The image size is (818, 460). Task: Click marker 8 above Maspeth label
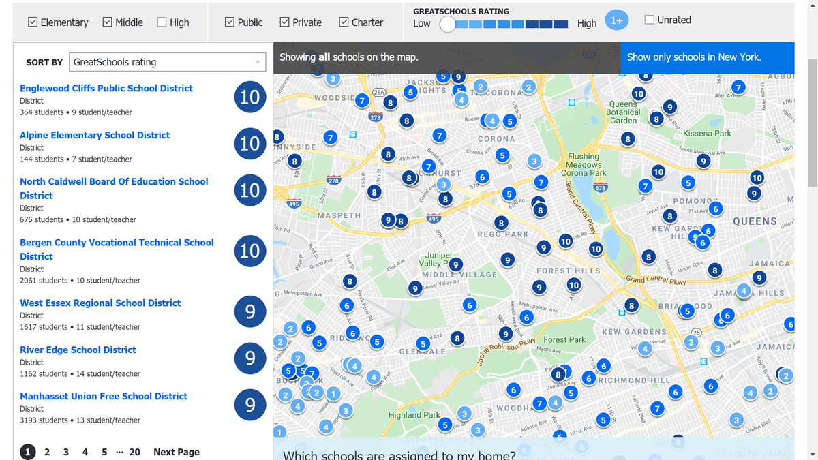pyautogui.click(x=374, y=192)
